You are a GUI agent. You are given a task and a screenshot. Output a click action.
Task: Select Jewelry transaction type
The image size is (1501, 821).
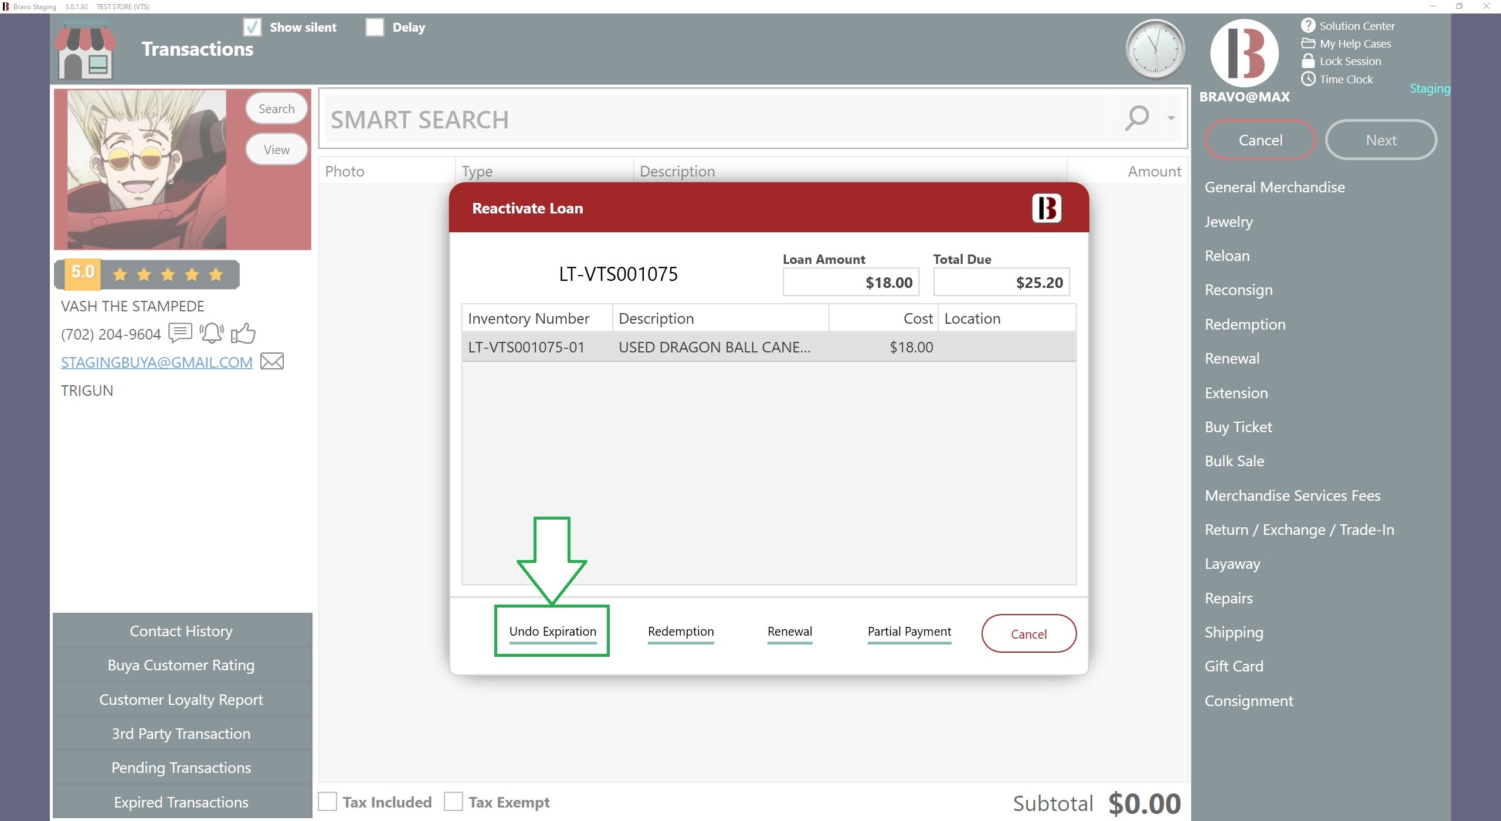tap(1228, 222)
